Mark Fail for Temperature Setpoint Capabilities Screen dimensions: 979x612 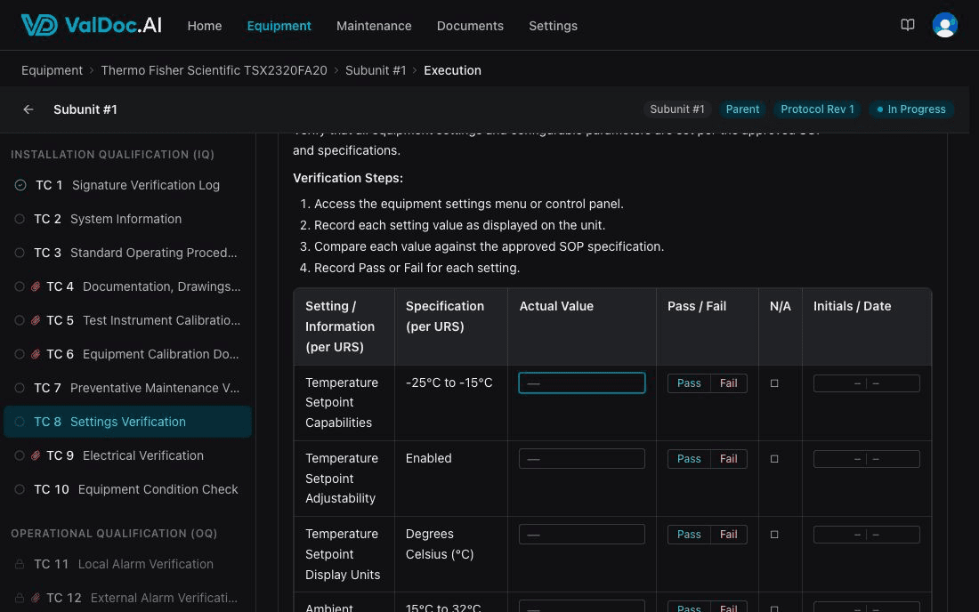pyautogui.click(x=729, y=383)
